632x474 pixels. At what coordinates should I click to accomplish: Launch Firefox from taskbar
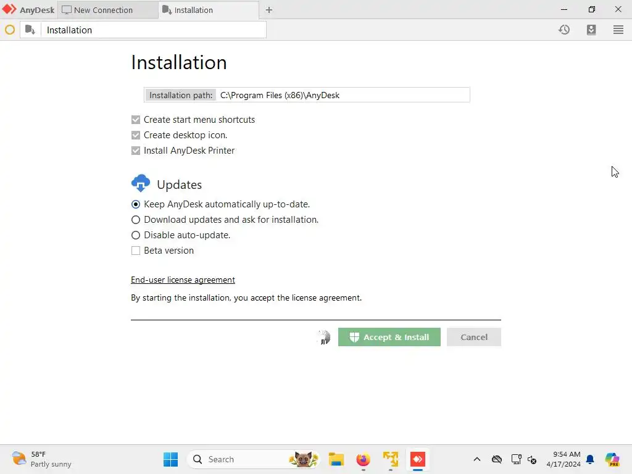pyautogui.click(x=363, y=459)
